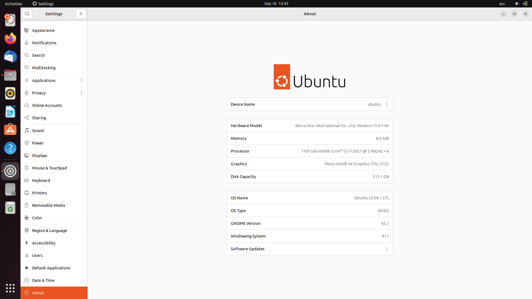Click the Mouse & Touchpad icon
Image resolution: width=532 pixels, height=299 pixels.
[x=27, y=168]
